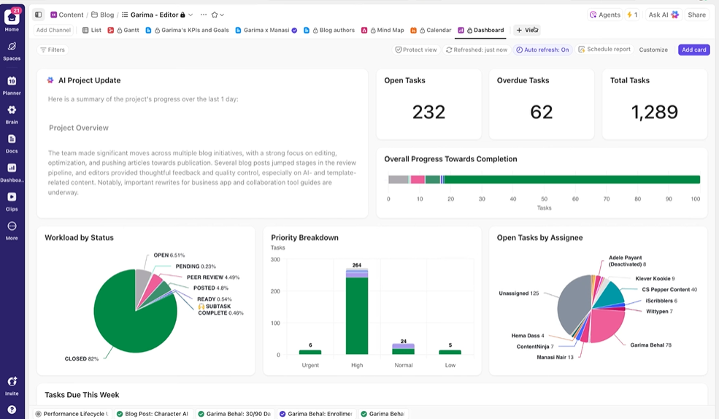Click the Spaces sidebar icon
This screenshot has height=419, width=719.
pyautogui.click(x=12, y=47)
